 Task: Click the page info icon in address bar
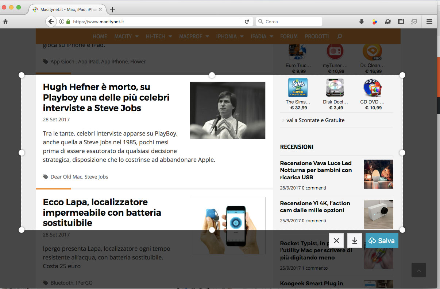62,22
